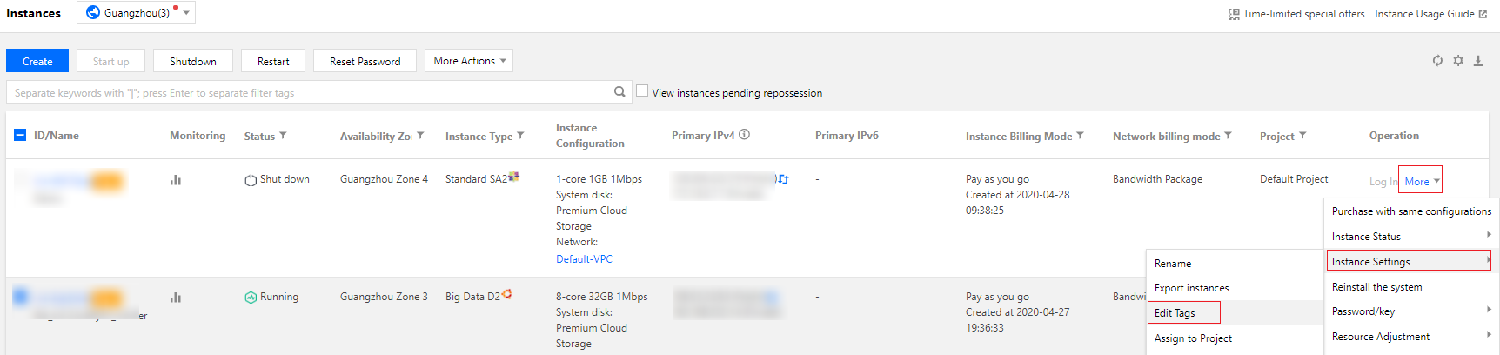This screenshot has width=1500, height=355.
Task: Click the Status column filter icon
Action: pos(283,136)
